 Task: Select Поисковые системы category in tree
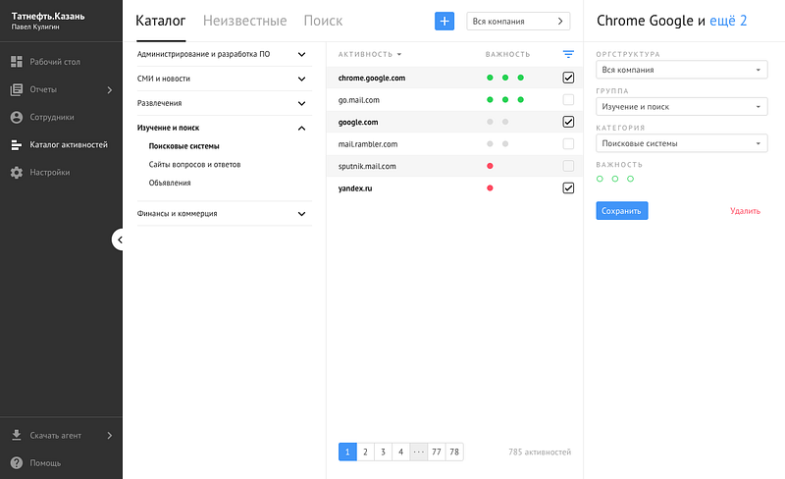pos(184,146)
